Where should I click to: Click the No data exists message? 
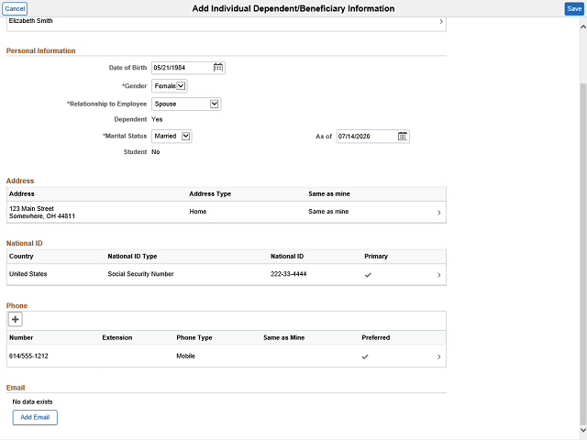pyautogui.click(x=33, y=401)
